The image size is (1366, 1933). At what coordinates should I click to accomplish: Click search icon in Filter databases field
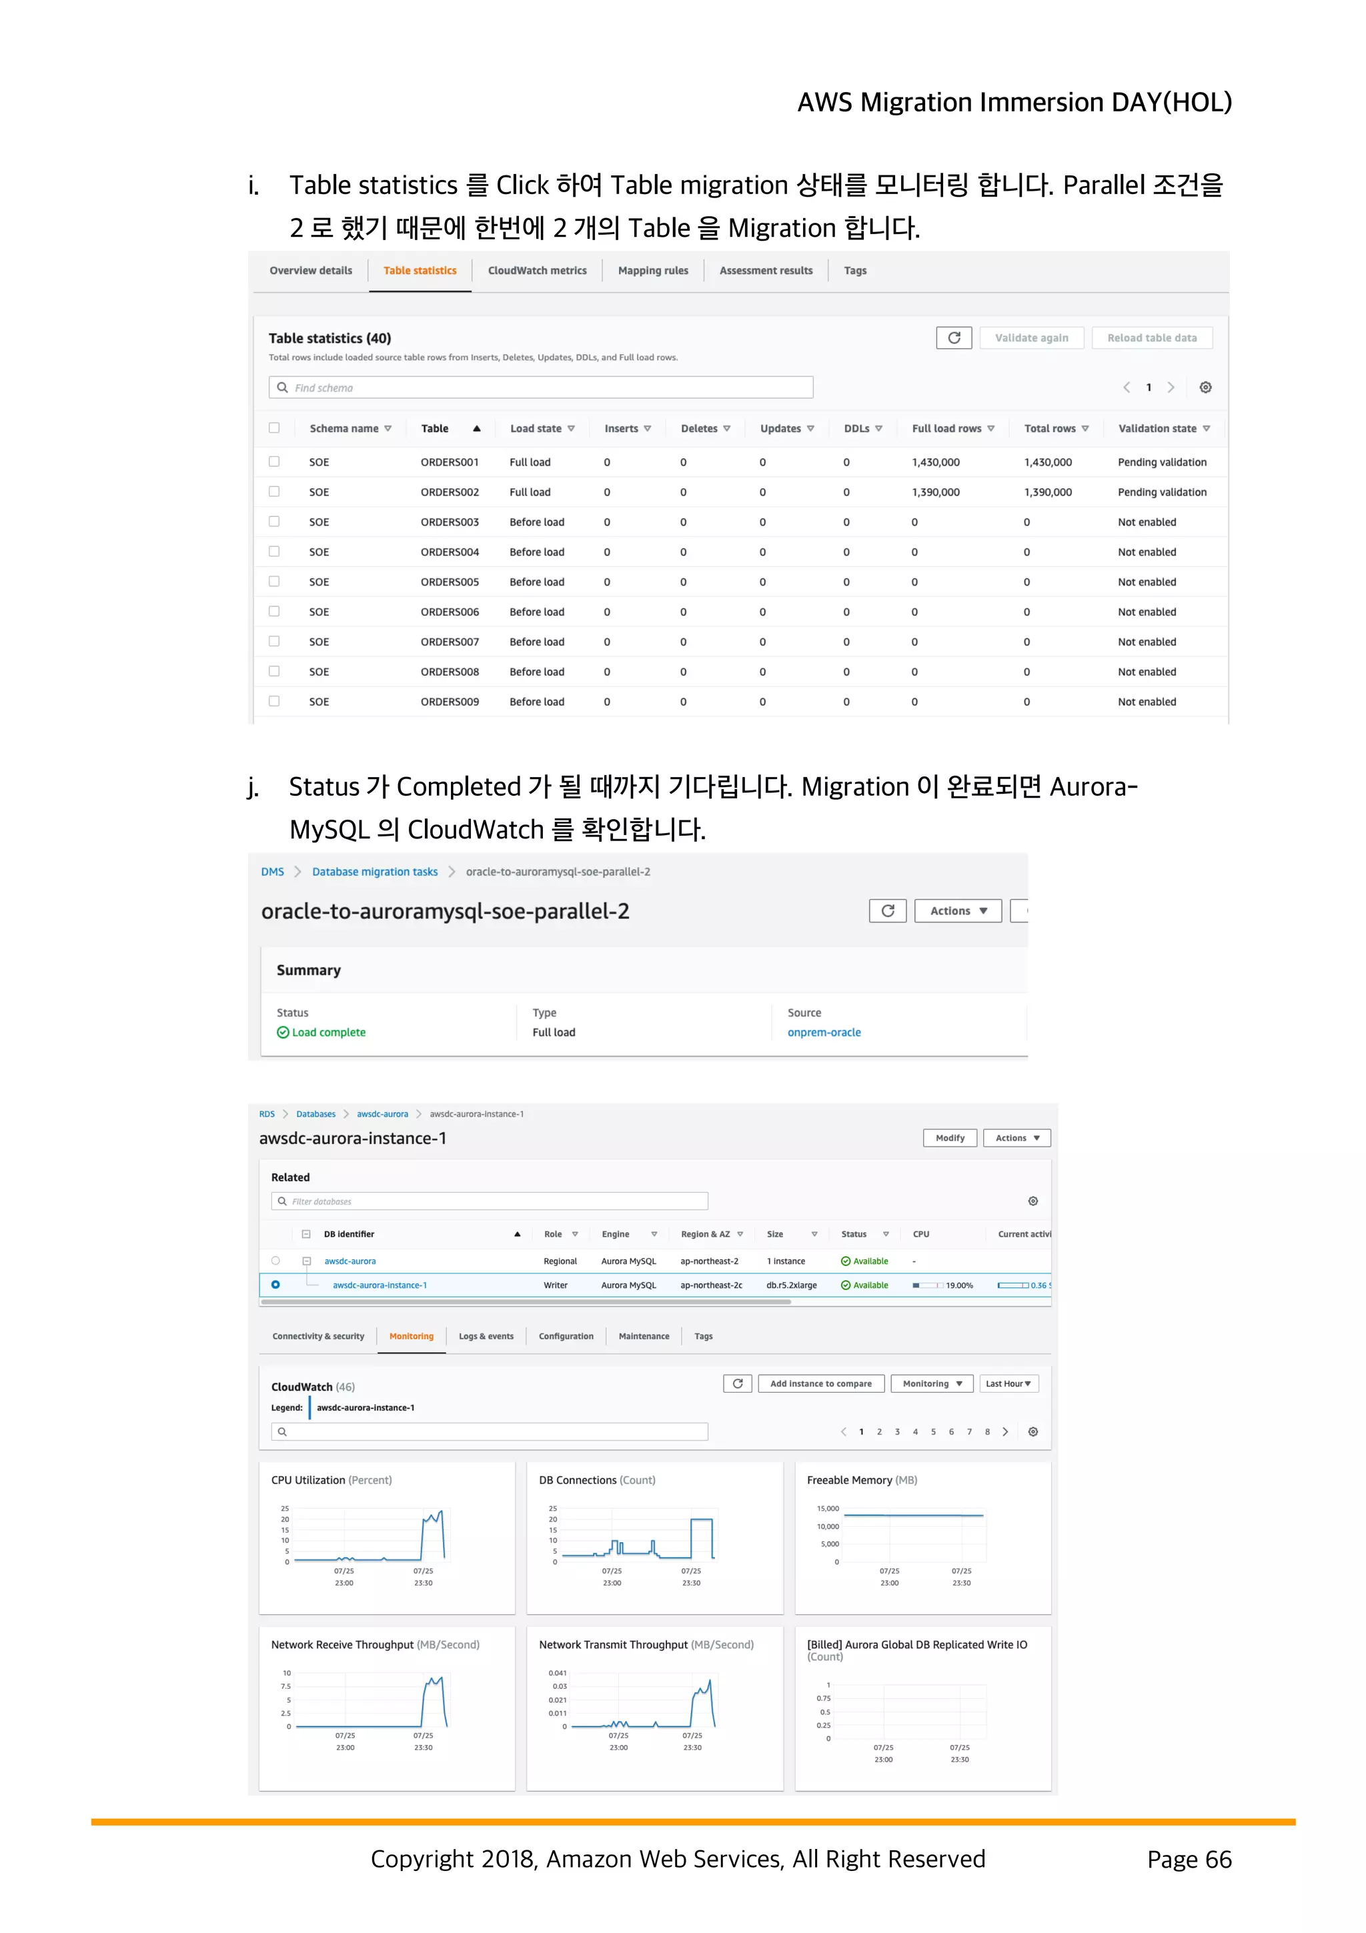click(282, 1201)
